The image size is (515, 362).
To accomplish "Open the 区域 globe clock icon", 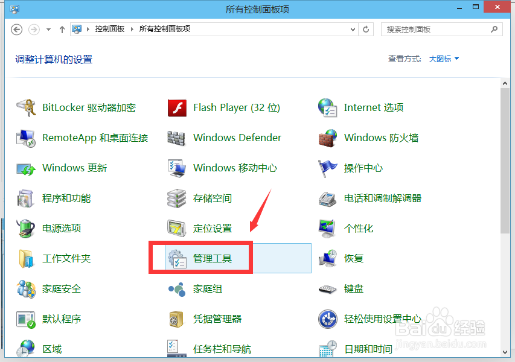I will pos(25,349).
